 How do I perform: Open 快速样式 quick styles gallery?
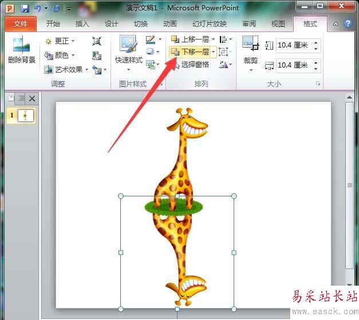[129, 53]
